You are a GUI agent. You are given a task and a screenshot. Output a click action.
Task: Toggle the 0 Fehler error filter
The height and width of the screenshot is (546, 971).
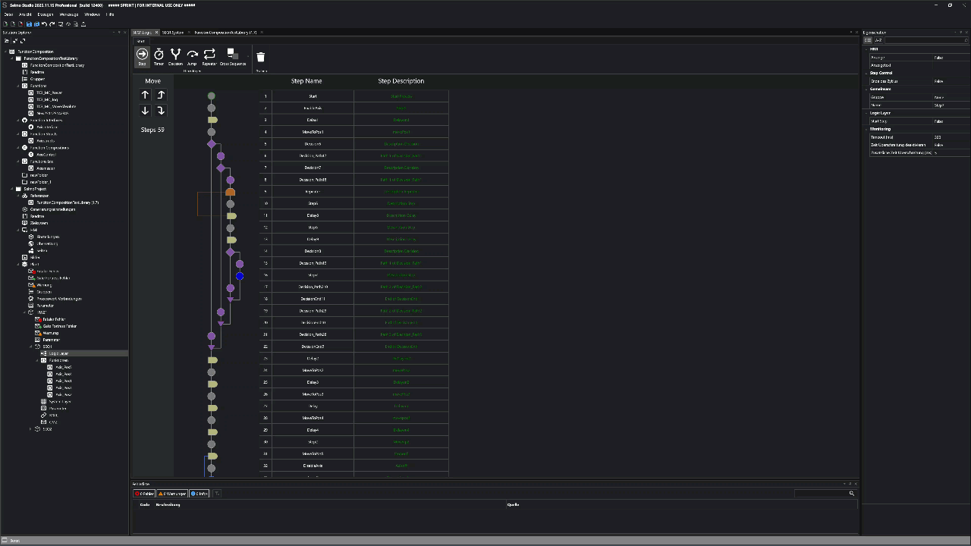pyautogui.click(x=144, y=494)
